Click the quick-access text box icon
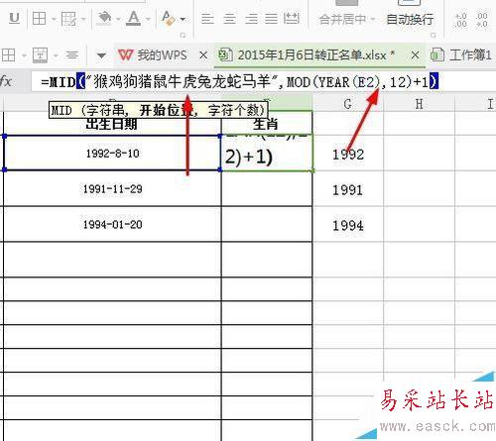496x441 pixels. (x=40, y=55)
